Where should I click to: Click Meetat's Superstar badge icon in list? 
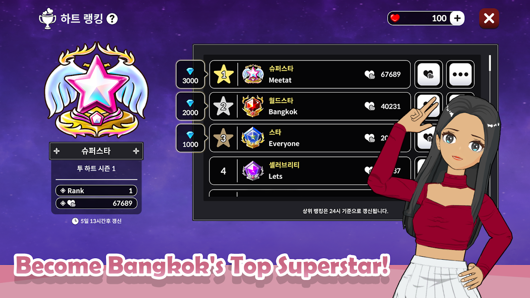[253, 74]
